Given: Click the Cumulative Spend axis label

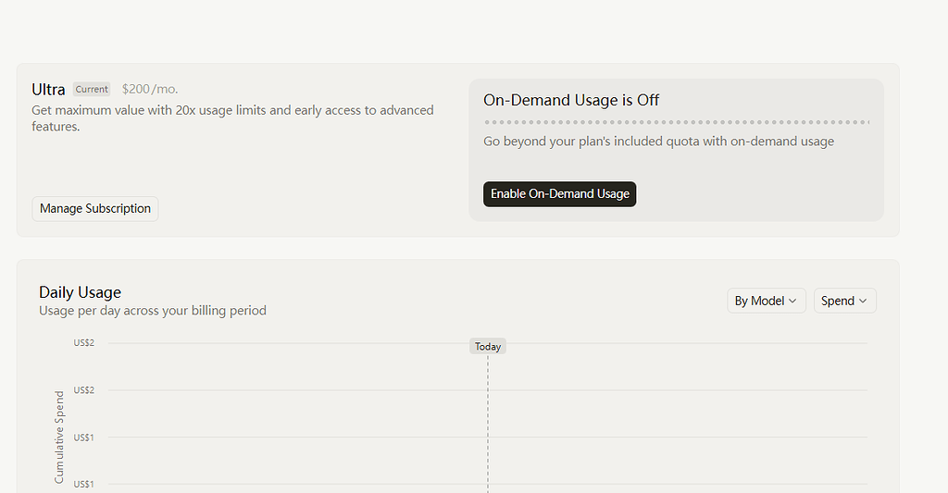Looking at the screenshot, I should pos(59,437).
